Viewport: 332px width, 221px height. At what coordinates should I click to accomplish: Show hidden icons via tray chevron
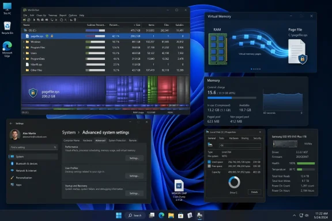[294, 215]
